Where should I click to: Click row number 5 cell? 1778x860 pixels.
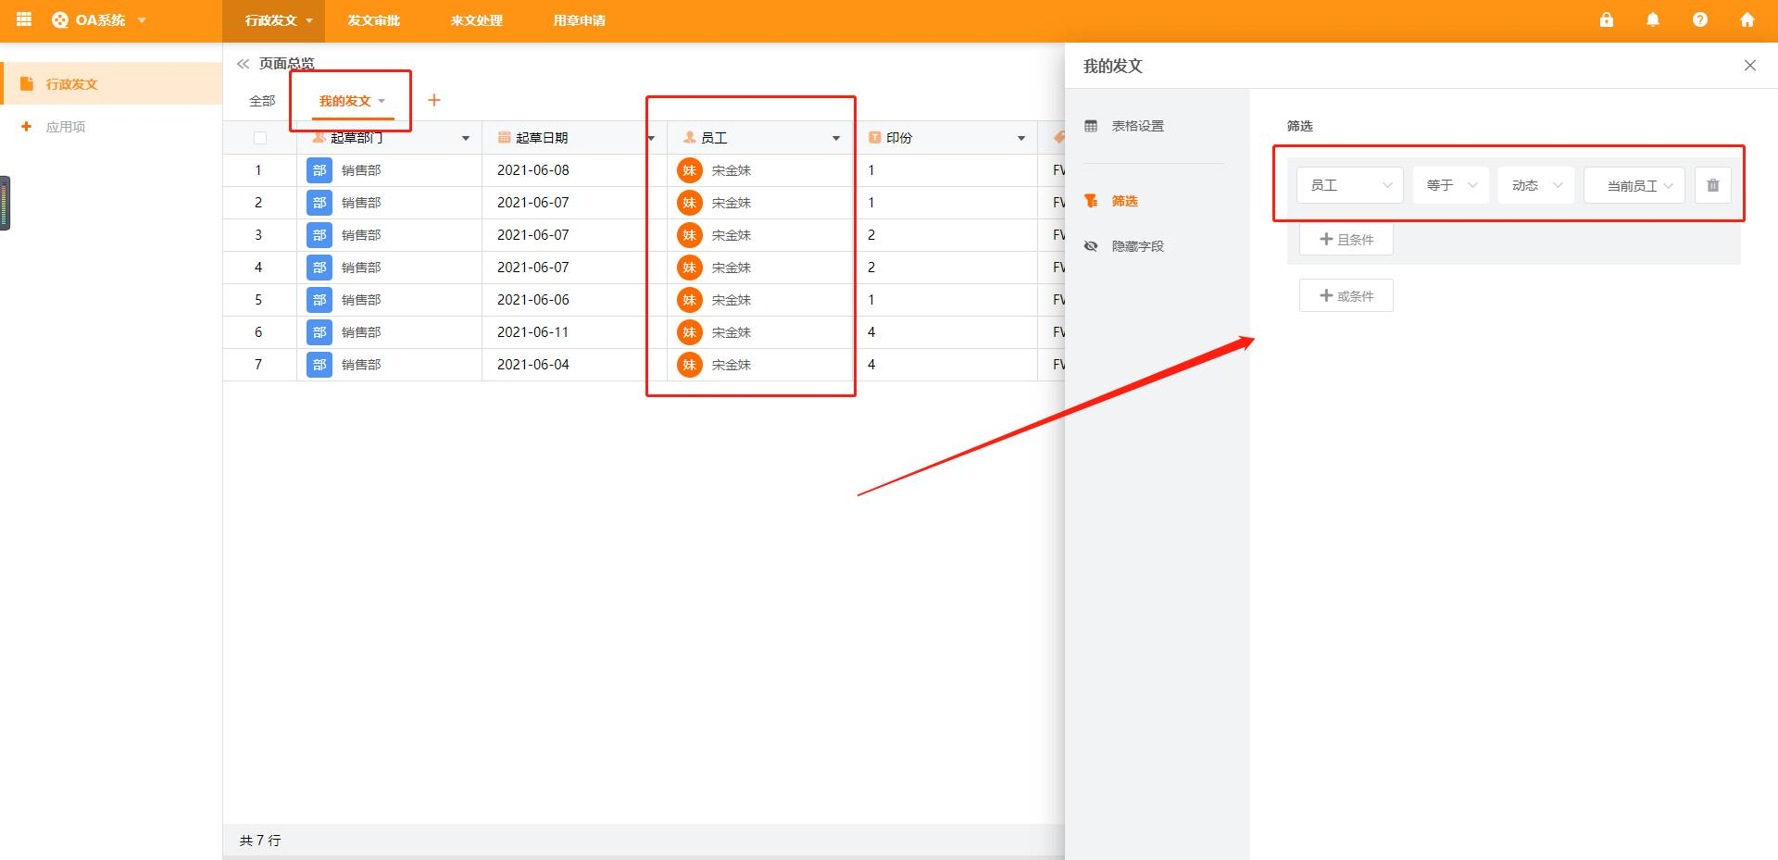[258, 300]
